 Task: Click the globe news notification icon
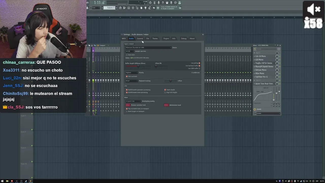point(180,8)
